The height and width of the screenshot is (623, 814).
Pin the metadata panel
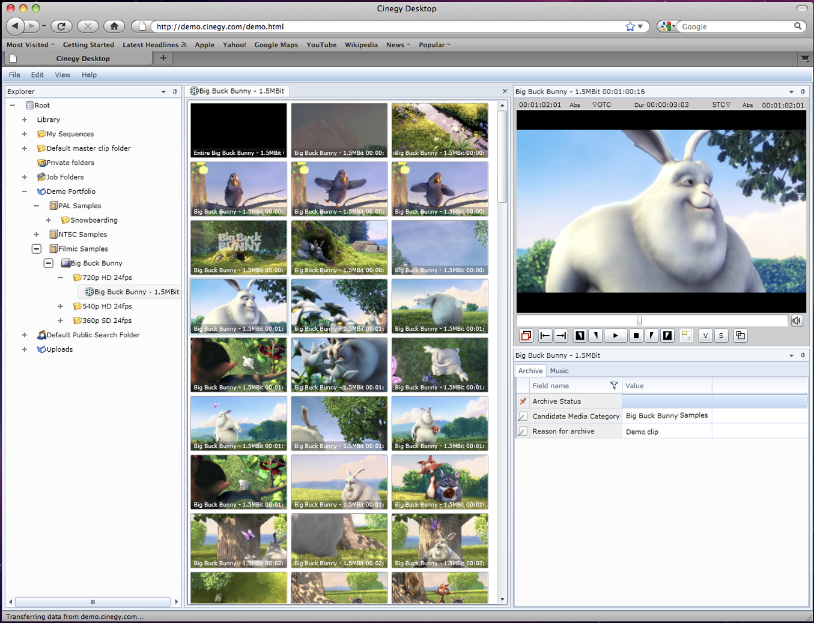coord(803,355)
